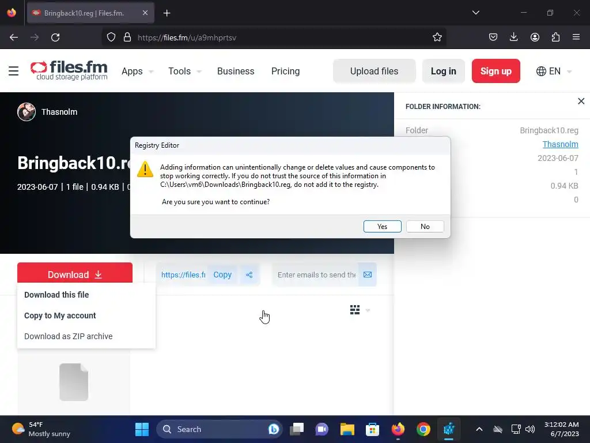Open the hamburger site menu

14,71
